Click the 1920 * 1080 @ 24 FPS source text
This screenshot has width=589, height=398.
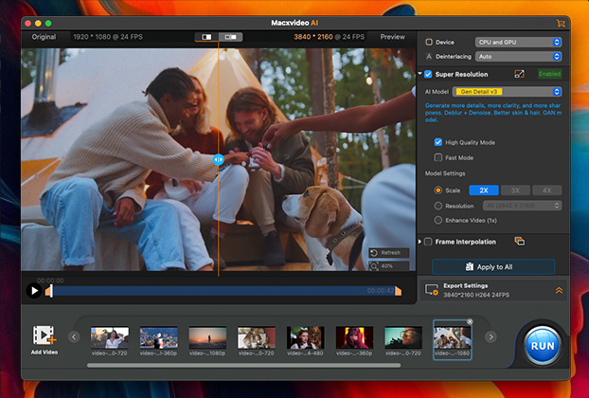point(108,37)
